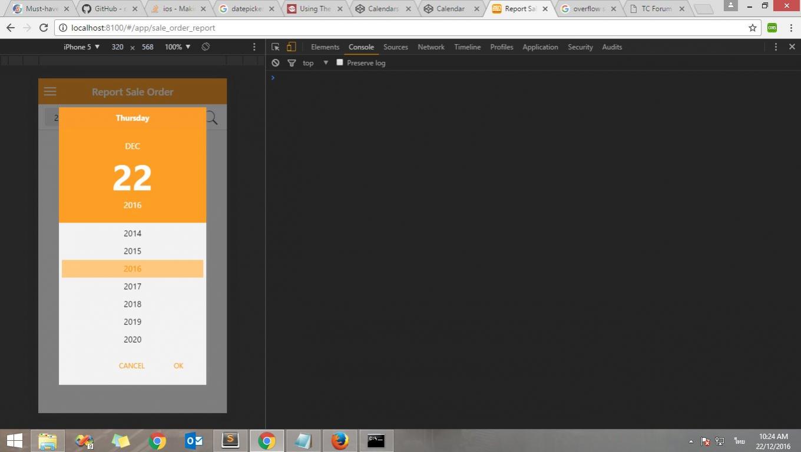The image size is (801, 452).
Task: Select year 2015 in the list
Action: (133, 251)
